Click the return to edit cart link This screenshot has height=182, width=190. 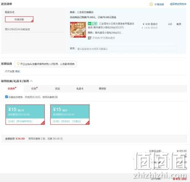[178, 4]
